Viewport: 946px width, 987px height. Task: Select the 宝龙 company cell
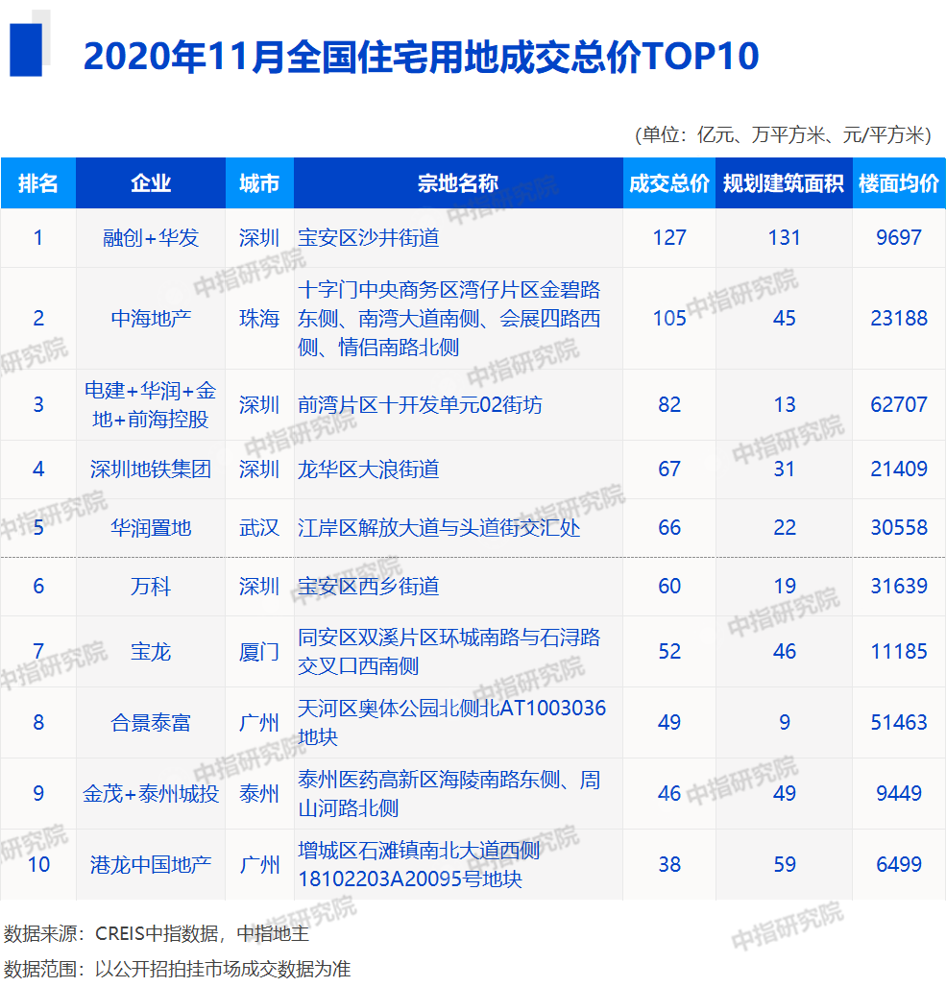(151, 652)
